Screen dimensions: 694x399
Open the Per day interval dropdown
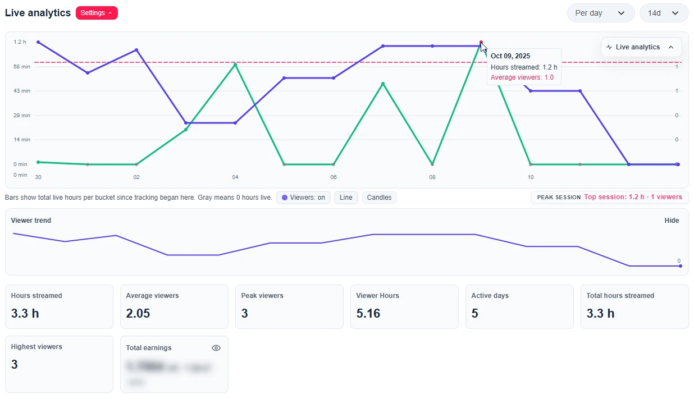tap(600, 13)
